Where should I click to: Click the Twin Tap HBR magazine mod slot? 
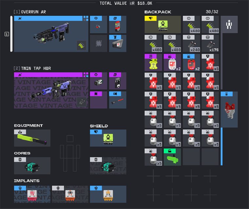pyautogui.click(x=118, y=81)
